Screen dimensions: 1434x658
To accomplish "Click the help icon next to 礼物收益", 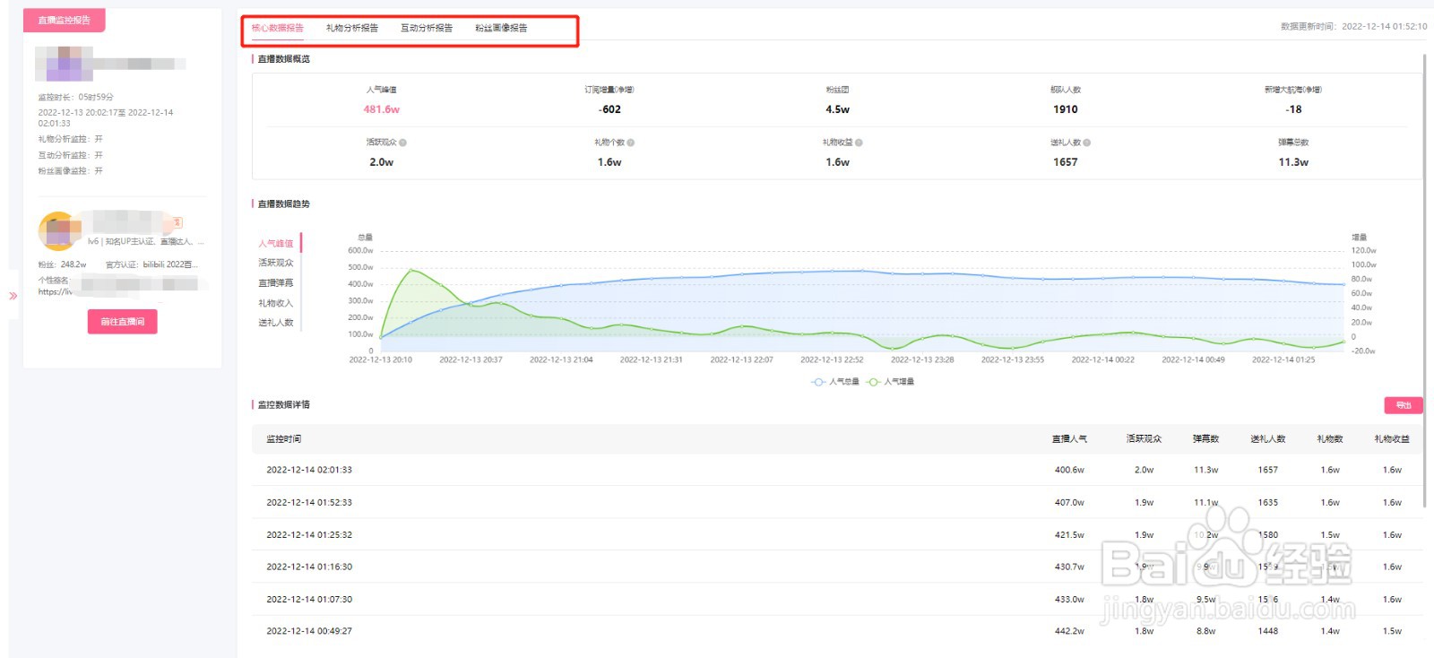I will pyautogui.click(x=859, y=143).
